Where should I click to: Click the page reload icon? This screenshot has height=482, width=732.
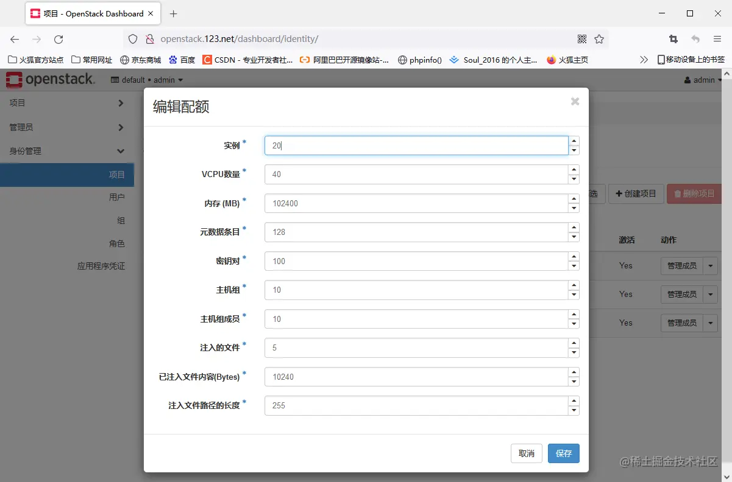coord(59,38)
